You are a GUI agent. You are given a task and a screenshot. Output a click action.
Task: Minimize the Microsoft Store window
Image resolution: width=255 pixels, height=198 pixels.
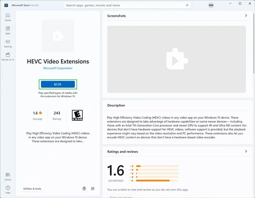tap(230, 4)
